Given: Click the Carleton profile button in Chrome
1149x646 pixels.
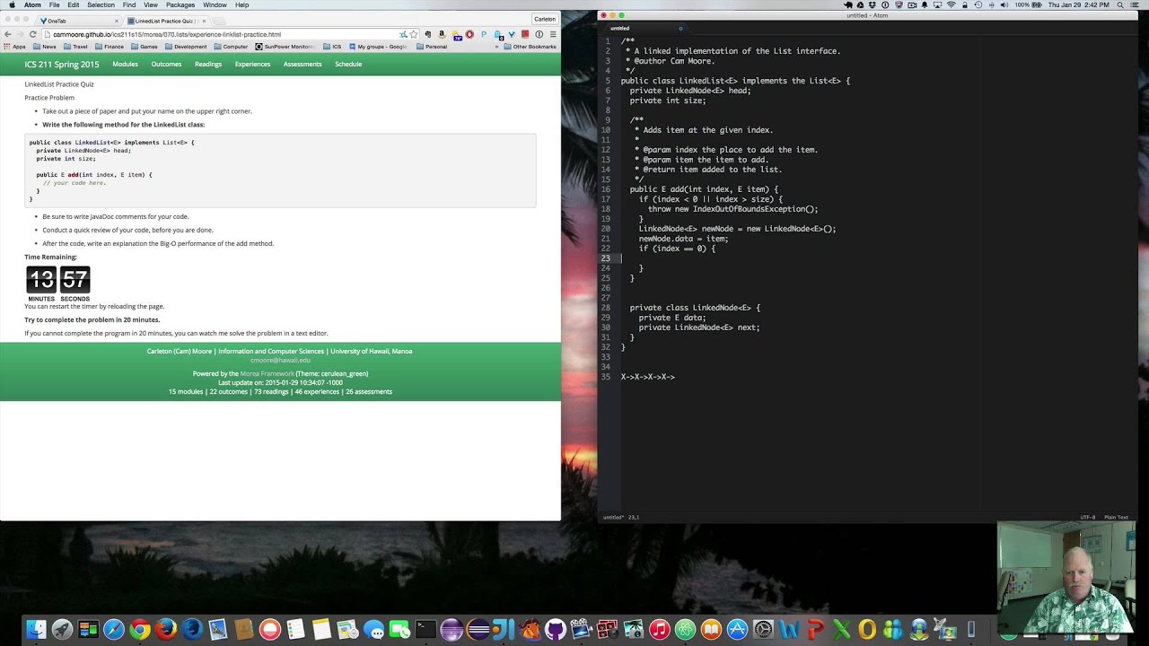Looking at the screenshot, I should 545,19.
